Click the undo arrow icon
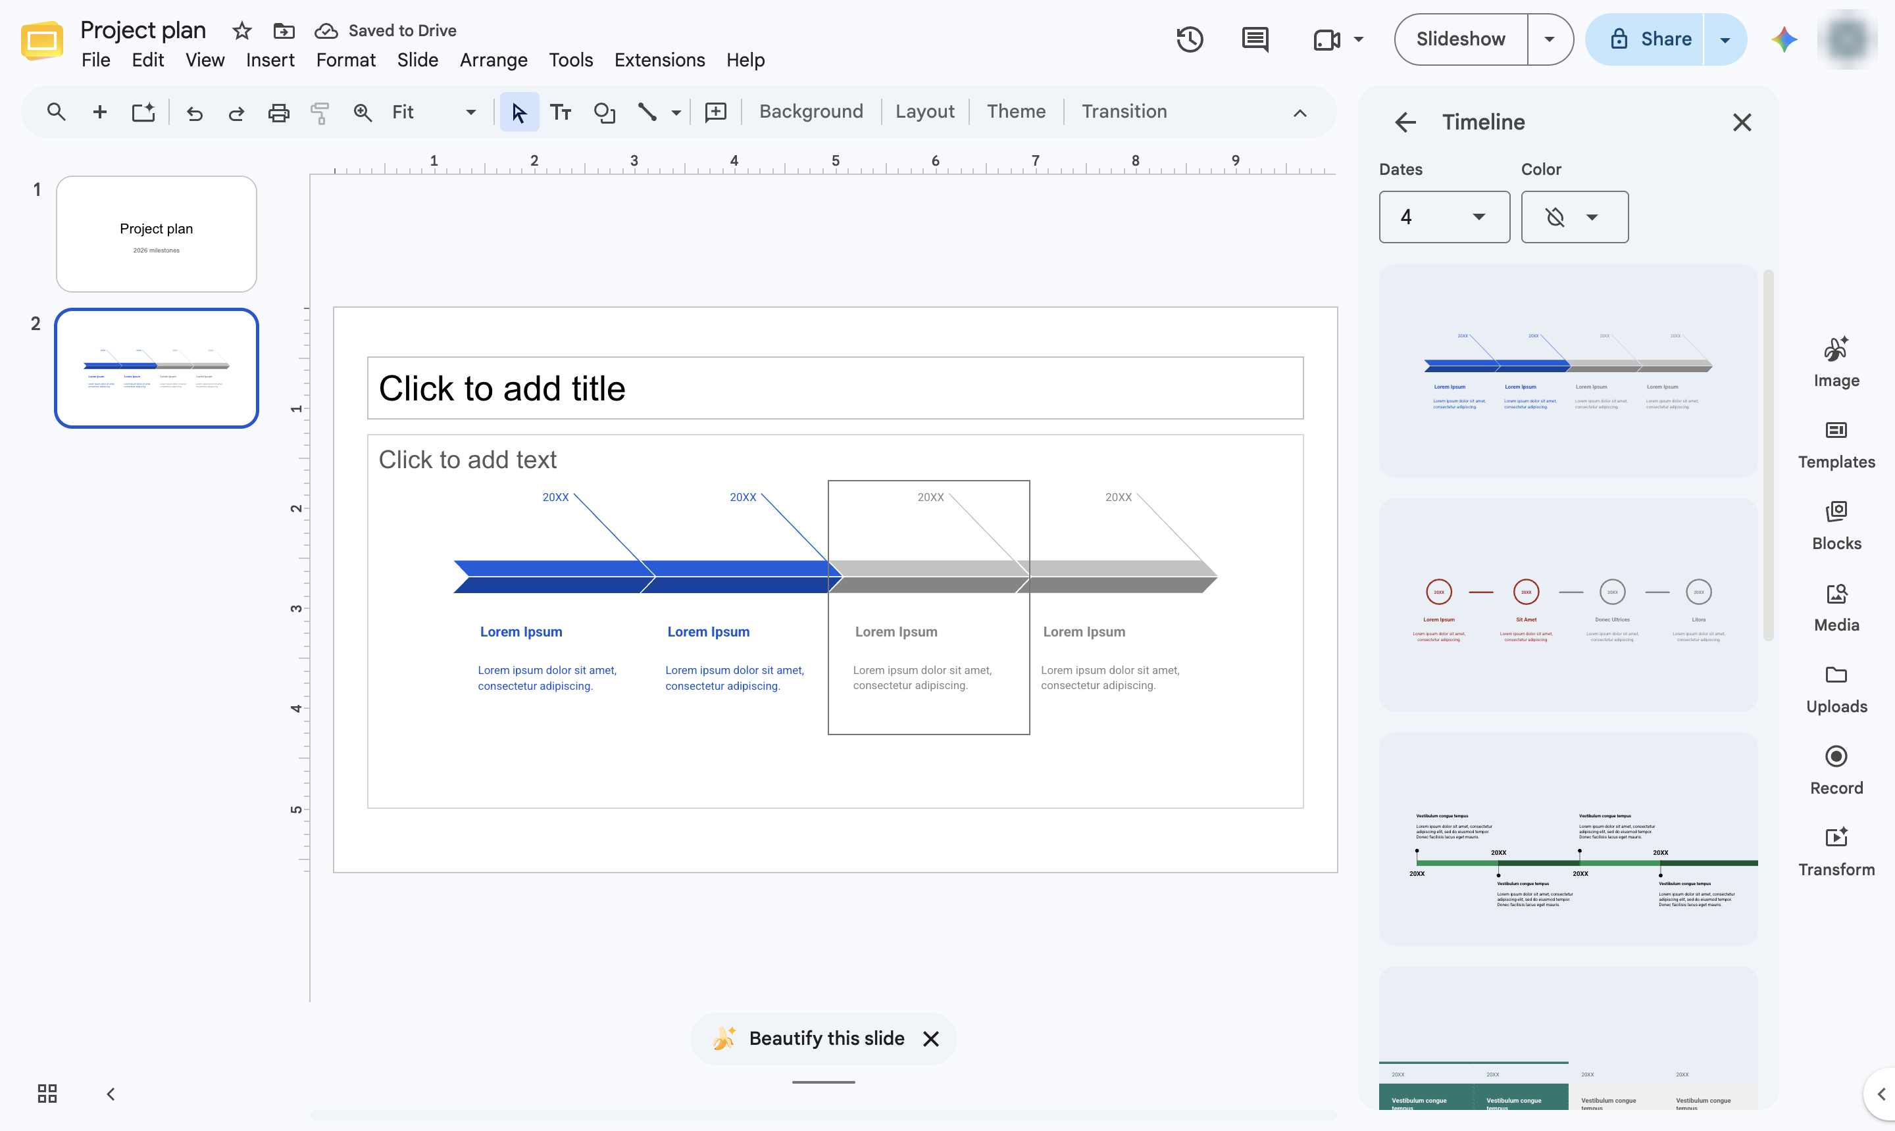 pyautogui.click(x=195, y=113)
